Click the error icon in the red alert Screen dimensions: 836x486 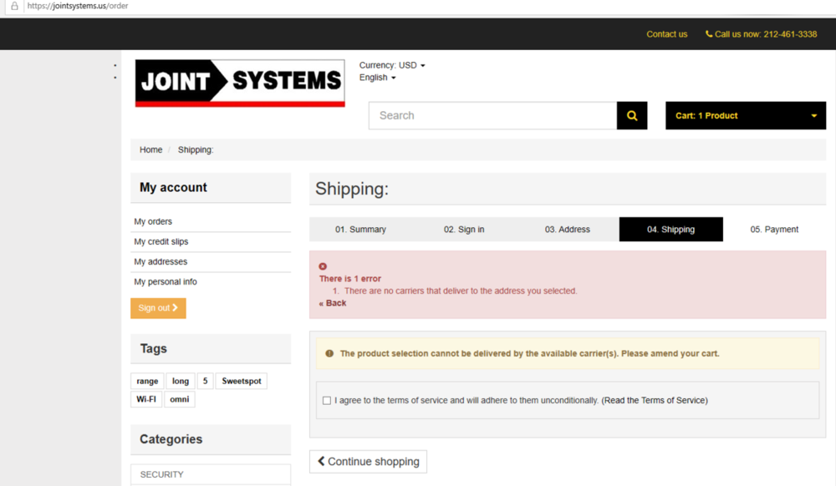[324, 266]
